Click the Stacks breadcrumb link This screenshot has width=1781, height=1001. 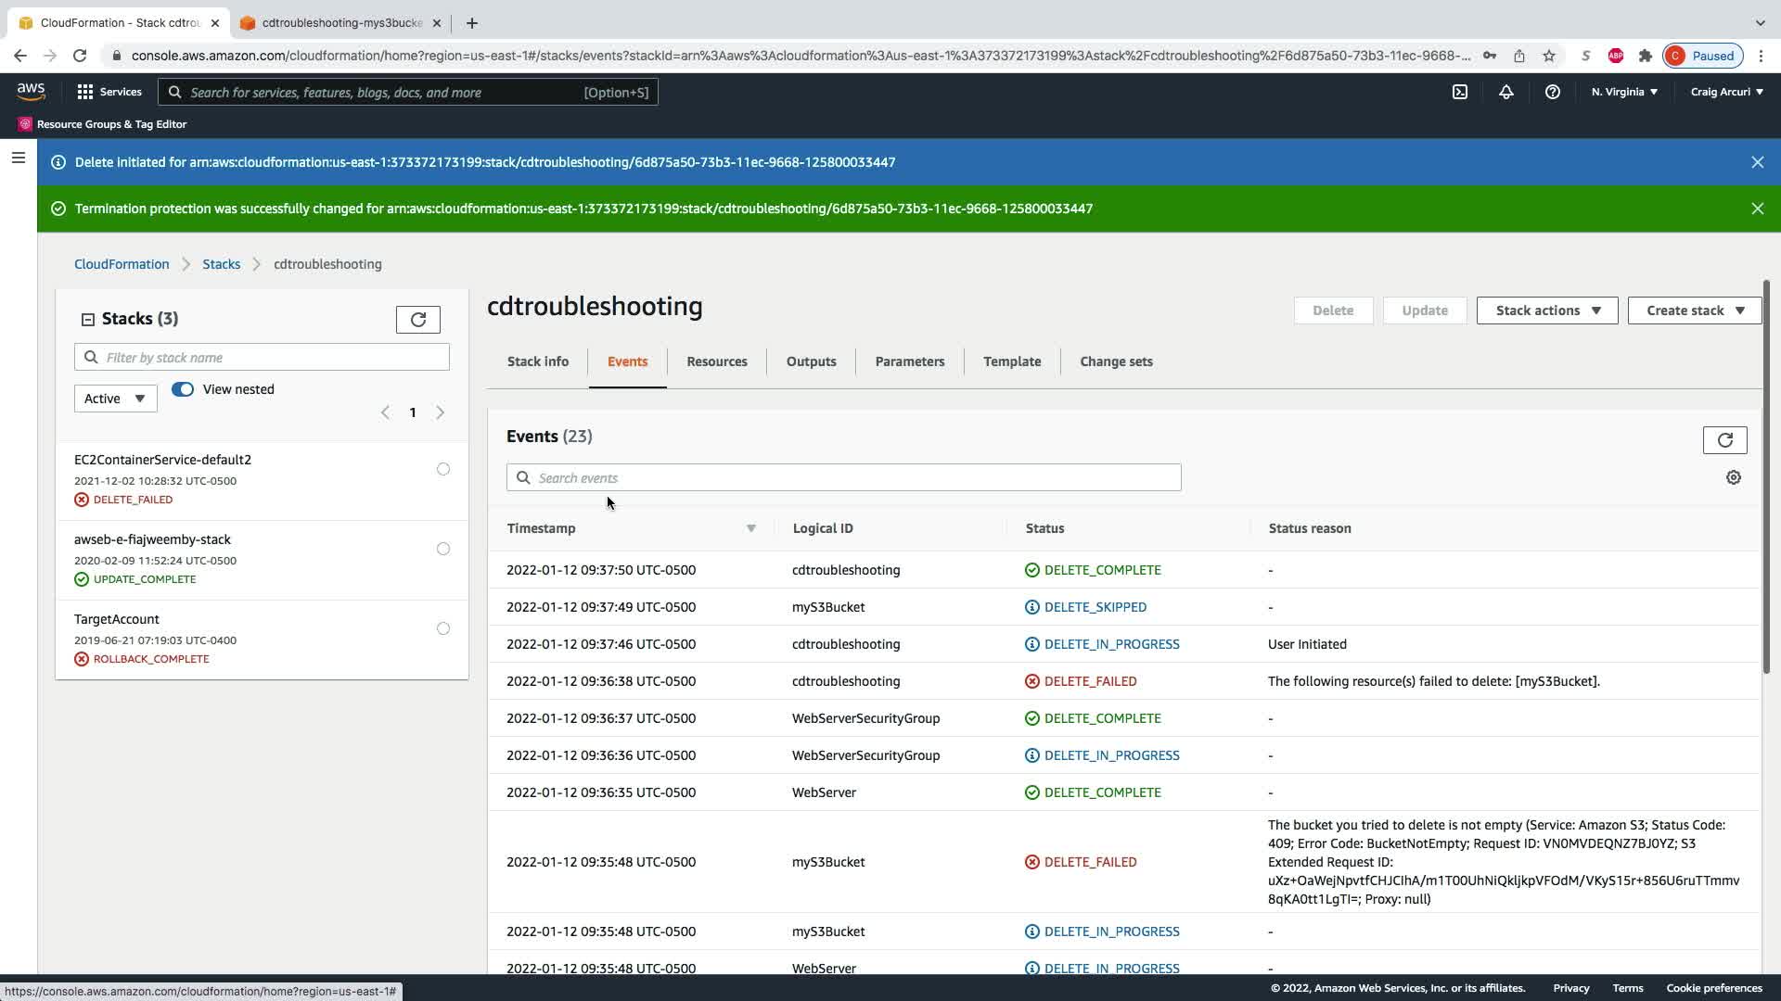click(221, 264)
